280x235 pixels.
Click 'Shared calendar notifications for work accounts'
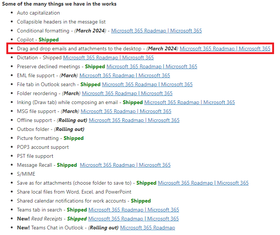click(71, 201)
